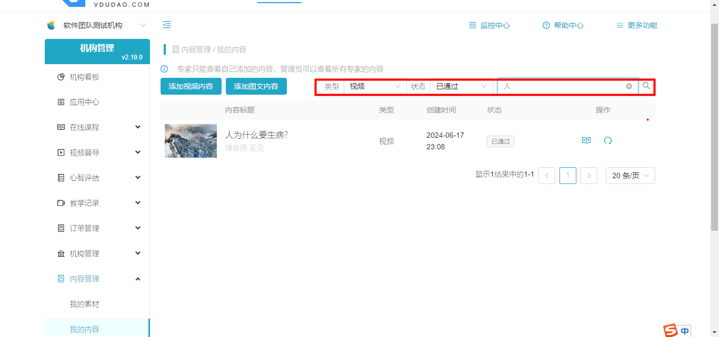Click the 机构管理 bank icon in the sidebar
Image resolution: width=719 pixels, height=337 pixels.
click(61, 253)
